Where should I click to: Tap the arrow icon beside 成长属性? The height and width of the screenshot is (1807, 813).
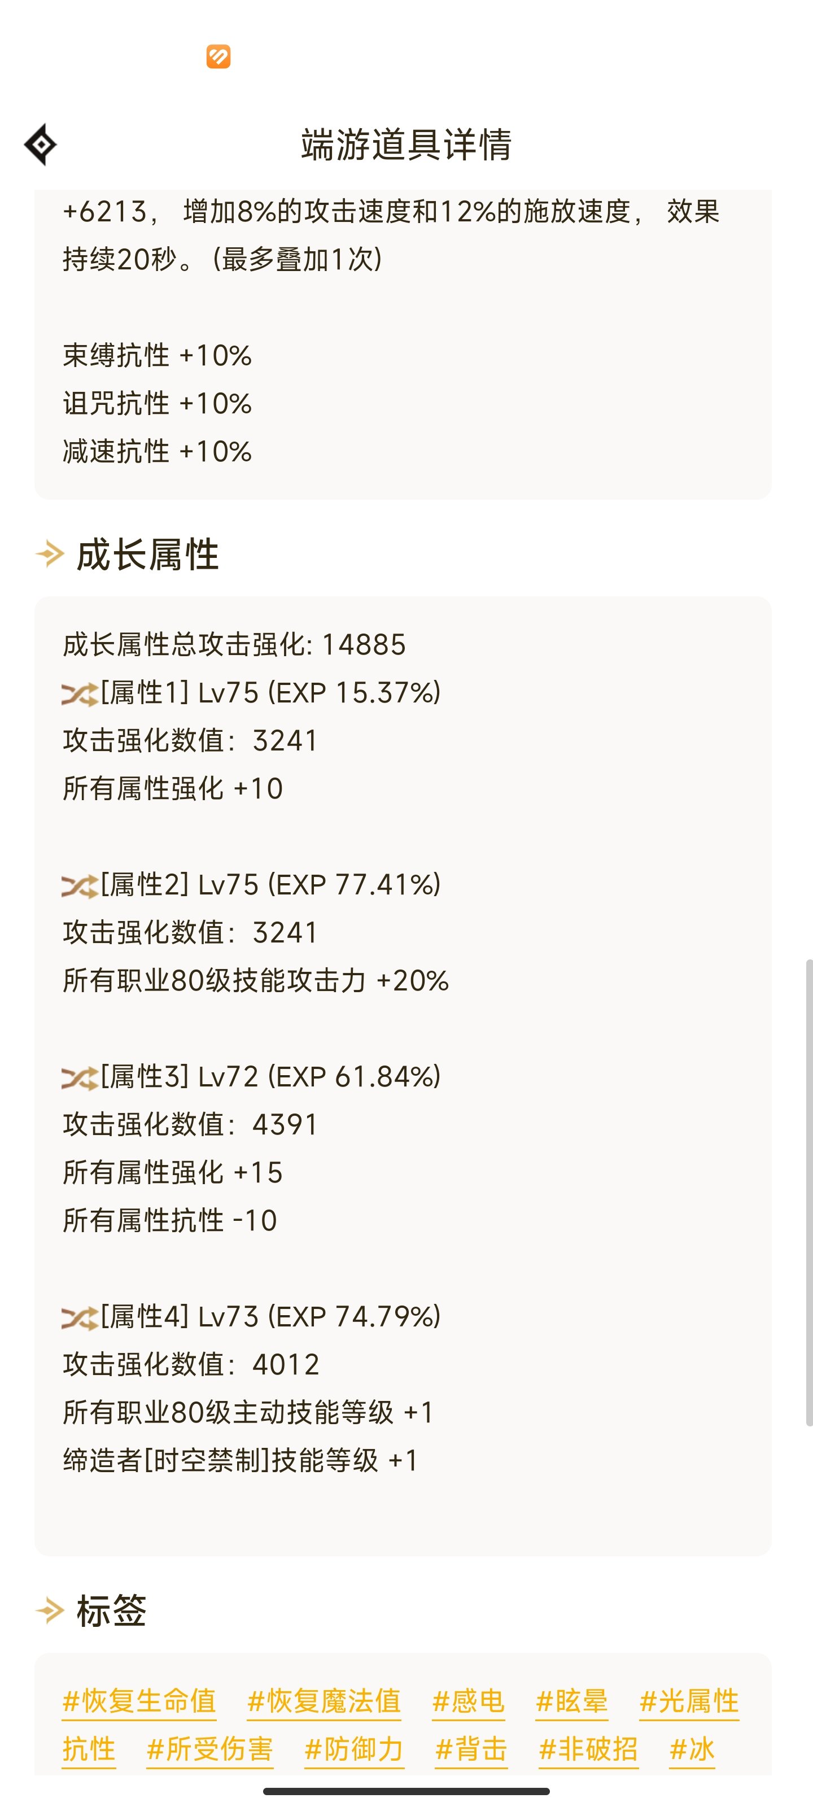pyautogui.click(x=50, y=554)
